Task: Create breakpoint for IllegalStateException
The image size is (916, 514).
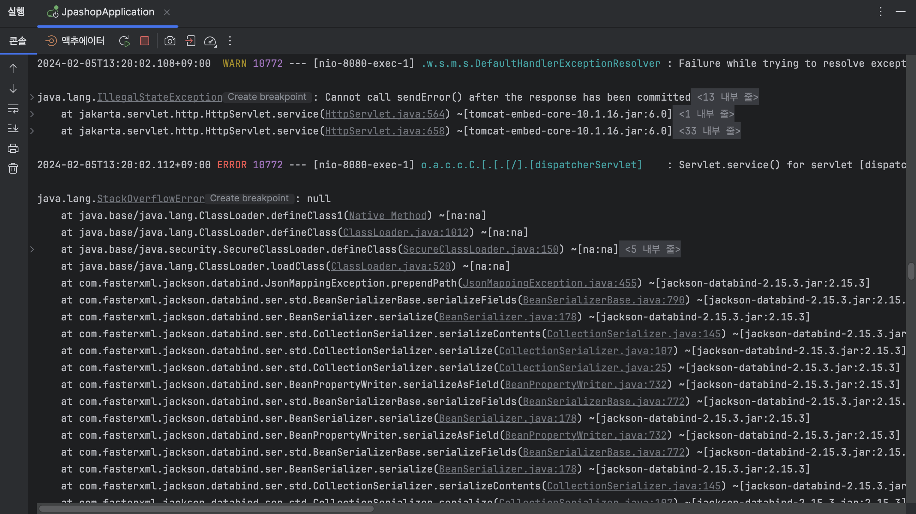Action: (x=267, y=97)
